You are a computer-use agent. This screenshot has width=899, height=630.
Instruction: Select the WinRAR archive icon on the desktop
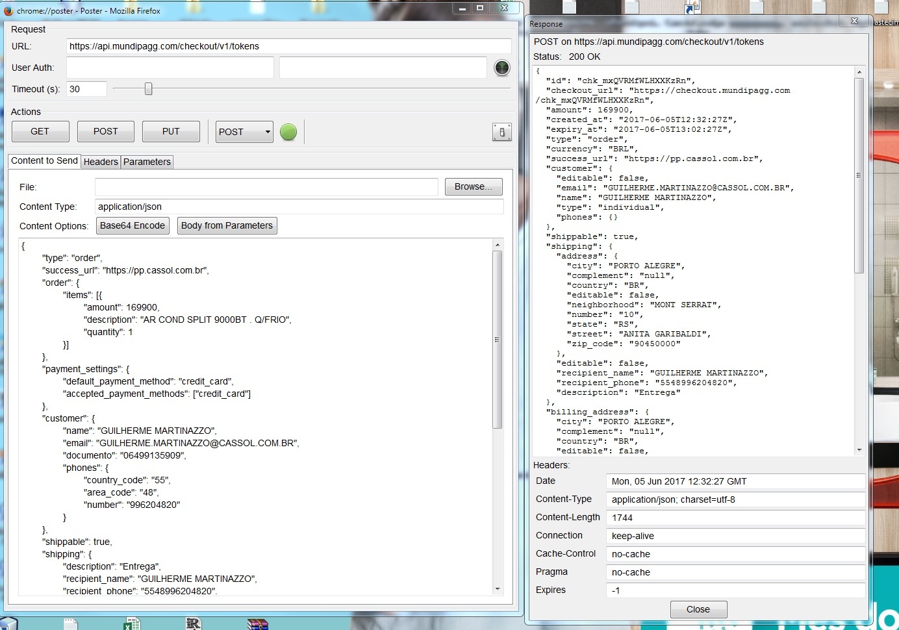tap(258, 624)
